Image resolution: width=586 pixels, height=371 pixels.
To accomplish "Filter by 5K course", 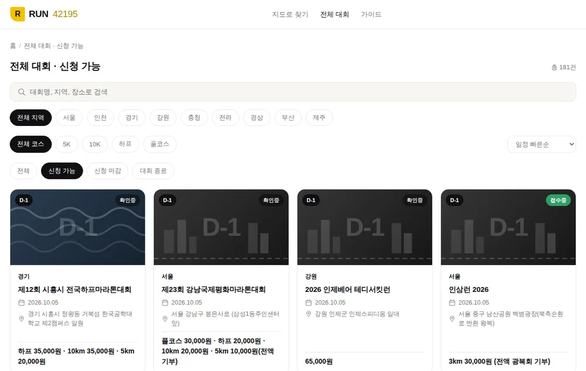I will click(67, 144).
